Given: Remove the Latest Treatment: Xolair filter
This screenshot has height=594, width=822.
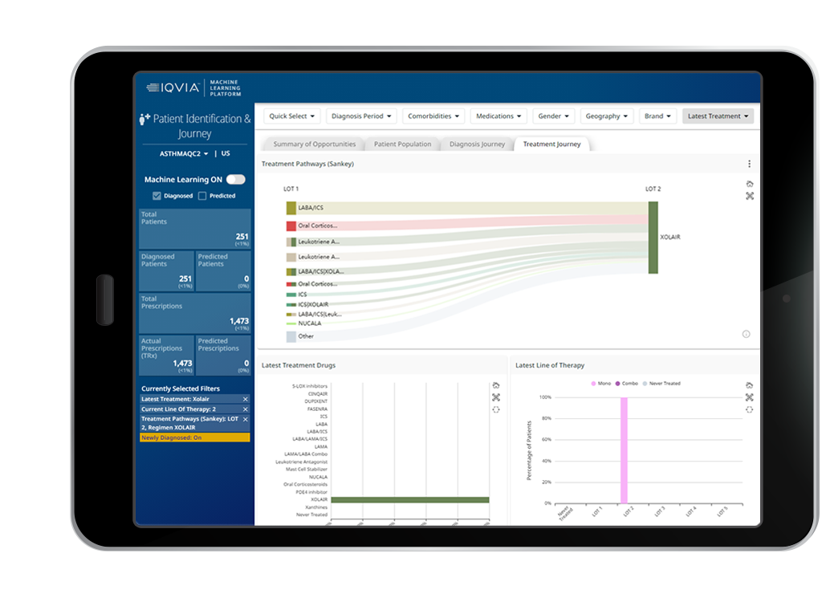Looking at the screenshot, I should pyautogui.click(x=246, y=399).
